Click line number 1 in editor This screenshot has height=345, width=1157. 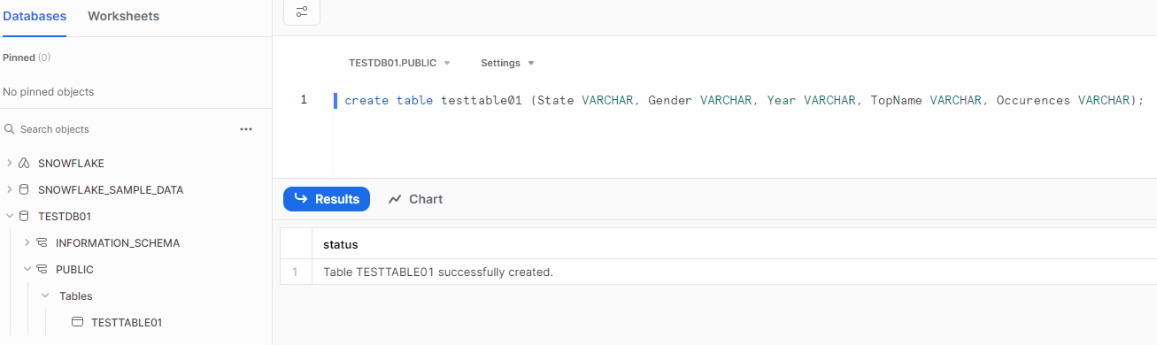(x=304, y=100)
